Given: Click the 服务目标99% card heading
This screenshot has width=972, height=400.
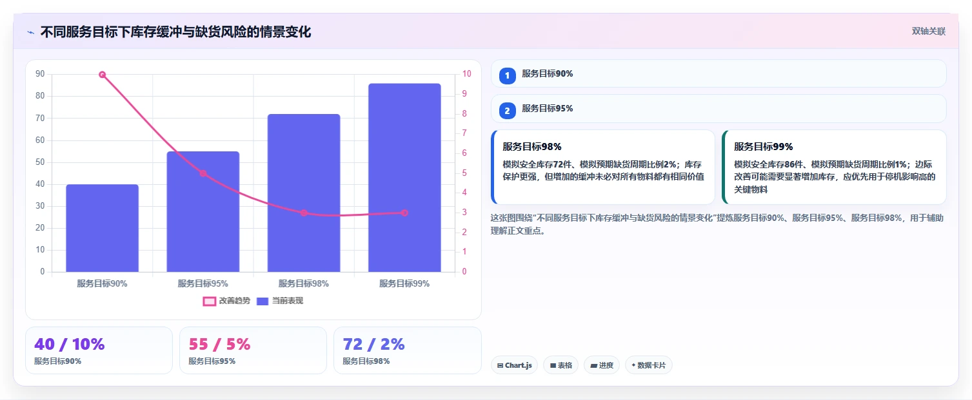Looking at the screenshot, I should (764, 147).
